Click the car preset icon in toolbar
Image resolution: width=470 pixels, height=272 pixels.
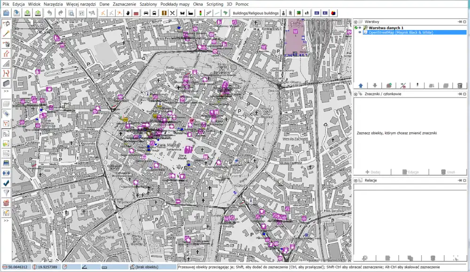click(146, 13)
